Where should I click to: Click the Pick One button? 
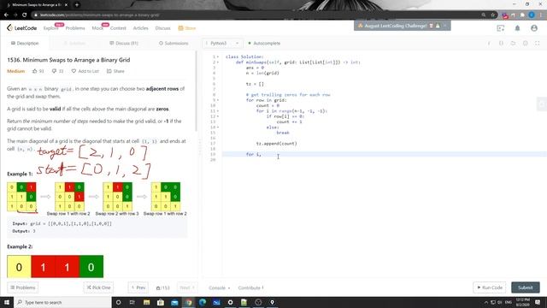[99, 287]
